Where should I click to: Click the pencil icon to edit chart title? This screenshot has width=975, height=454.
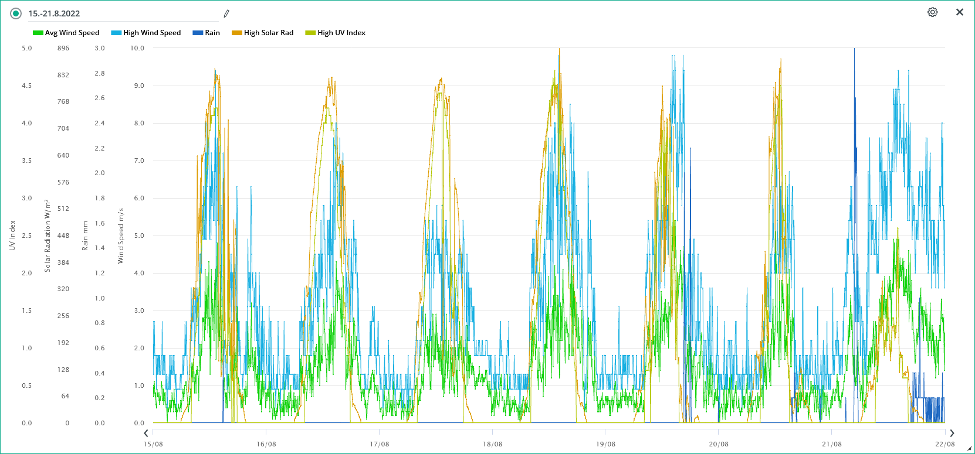226,13
